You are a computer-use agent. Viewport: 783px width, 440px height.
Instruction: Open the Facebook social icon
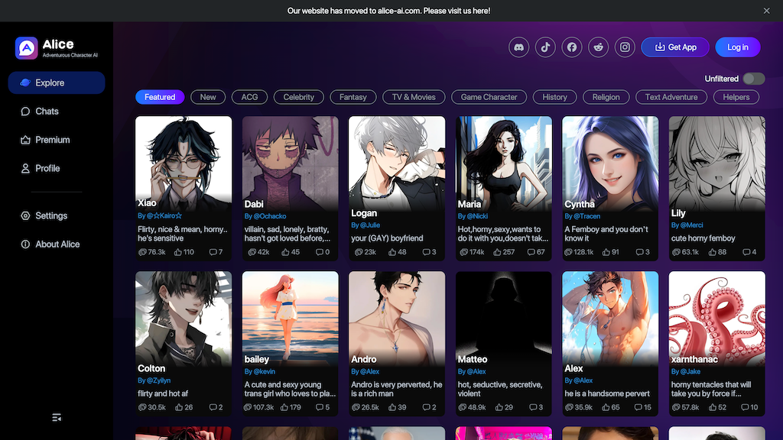pyautogui.click(x=572, y=47)
